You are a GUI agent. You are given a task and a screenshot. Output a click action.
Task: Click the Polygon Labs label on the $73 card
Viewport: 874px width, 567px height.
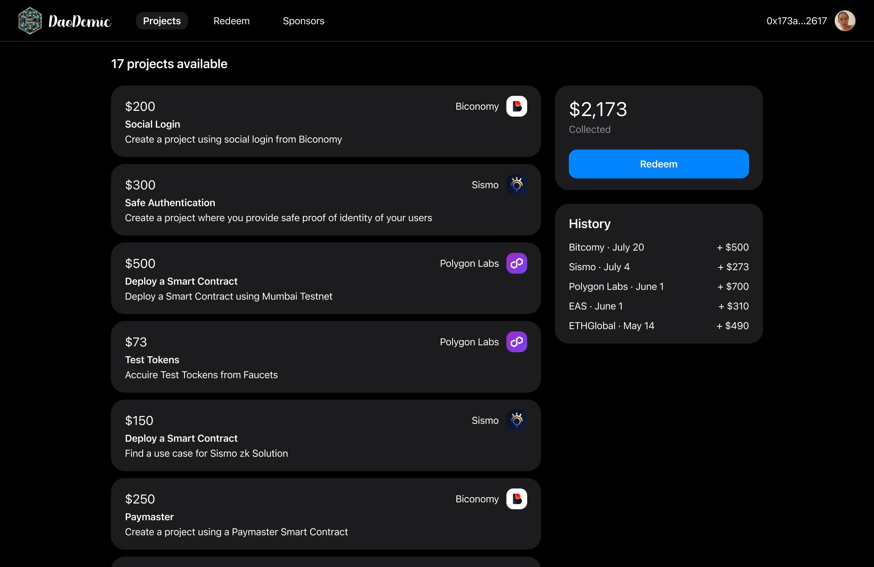tap(469, 342)
